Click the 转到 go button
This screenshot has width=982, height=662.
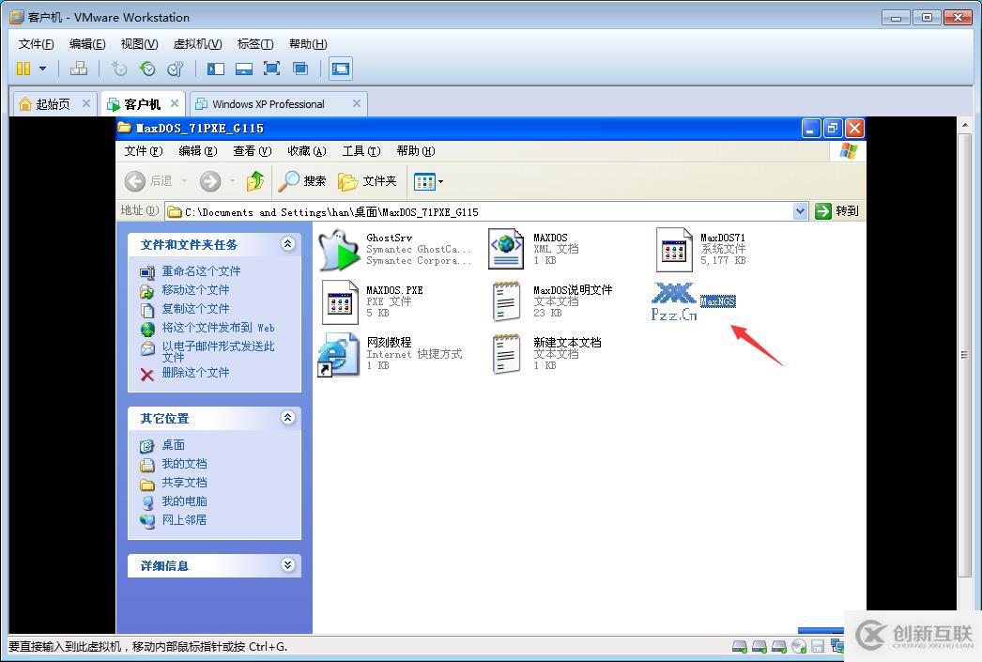click(x=836, y=211)
